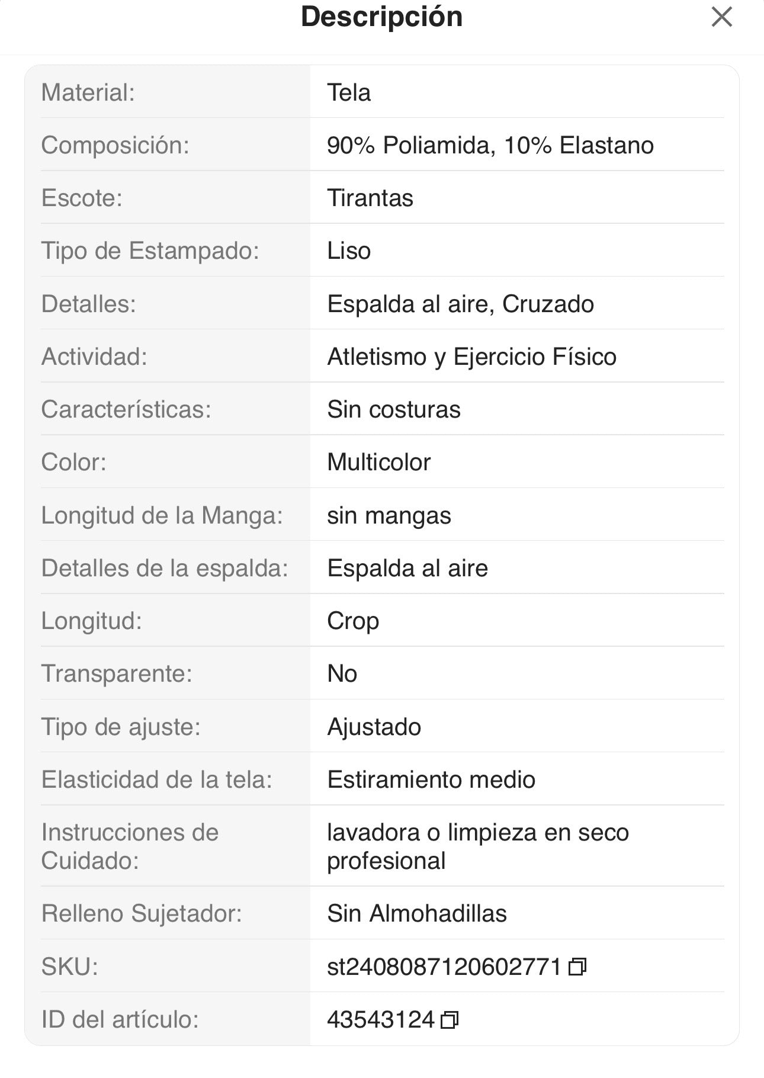Click the Tipo de Estampado value Liso
764x1078 pixels.
click(x=349, y=251)
